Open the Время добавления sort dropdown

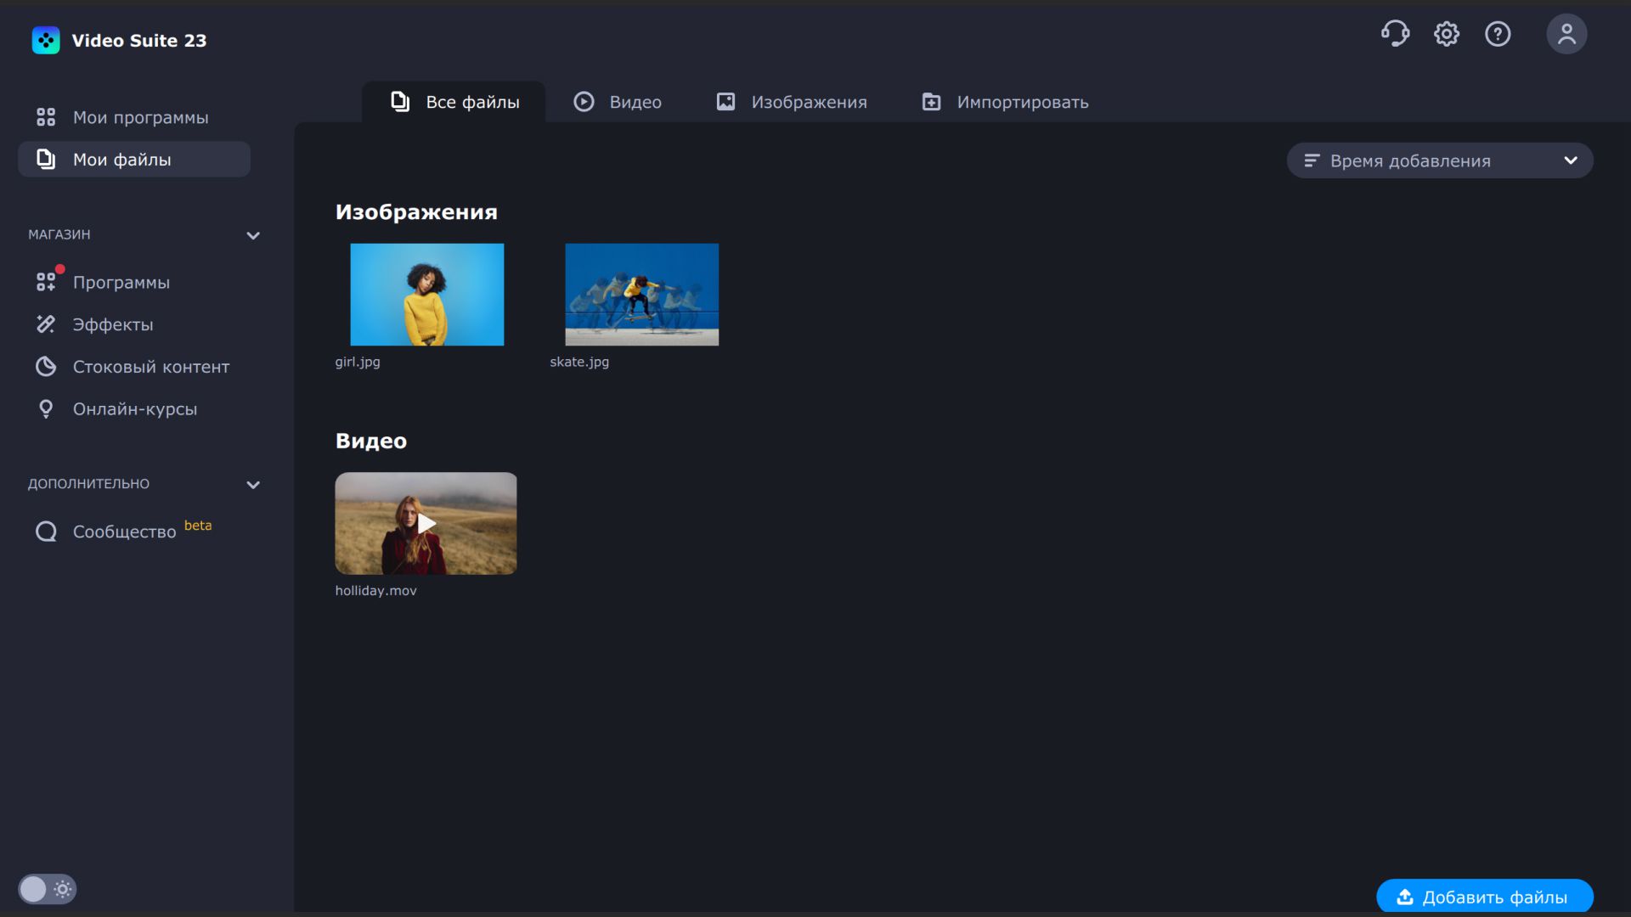1440,160
